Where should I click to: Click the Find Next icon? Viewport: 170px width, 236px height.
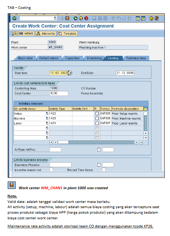[105, 18]
